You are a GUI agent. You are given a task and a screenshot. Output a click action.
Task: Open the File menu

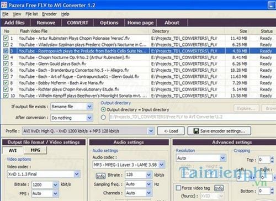6,14
